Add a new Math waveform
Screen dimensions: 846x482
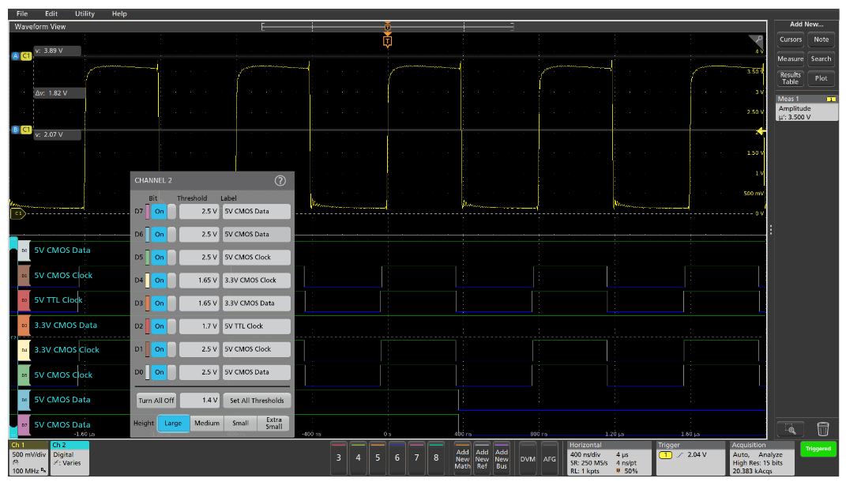pos(464,458)
